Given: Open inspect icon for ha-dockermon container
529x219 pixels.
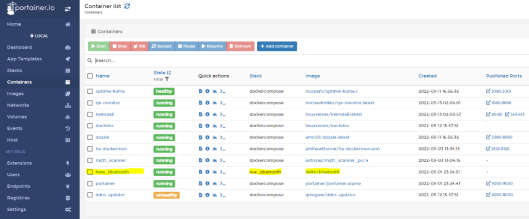Looking at the screenshot, I should 208,149.
